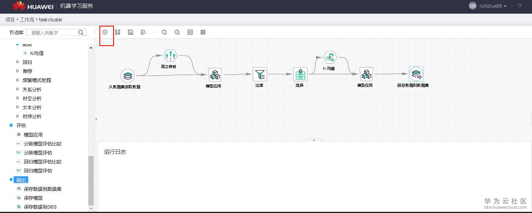Click test-cluster in the breadcrumb
This screenshot has height=213, width=532.
coord(50,20)
